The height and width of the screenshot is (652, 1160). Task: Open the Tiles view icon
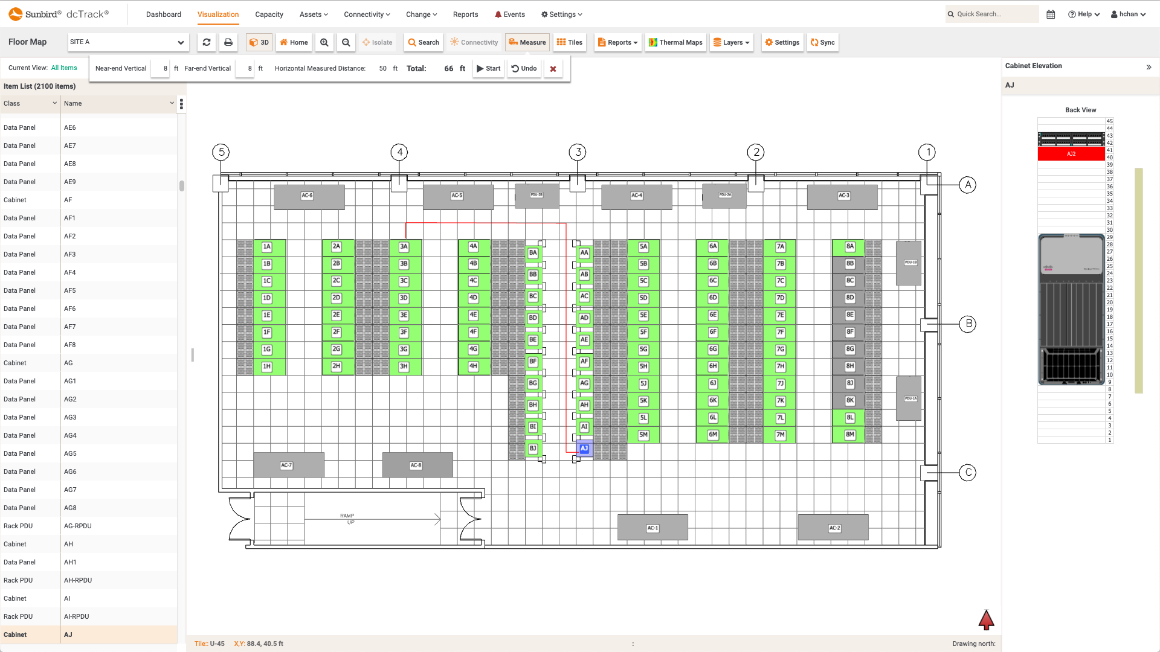(x=570, y=42)
